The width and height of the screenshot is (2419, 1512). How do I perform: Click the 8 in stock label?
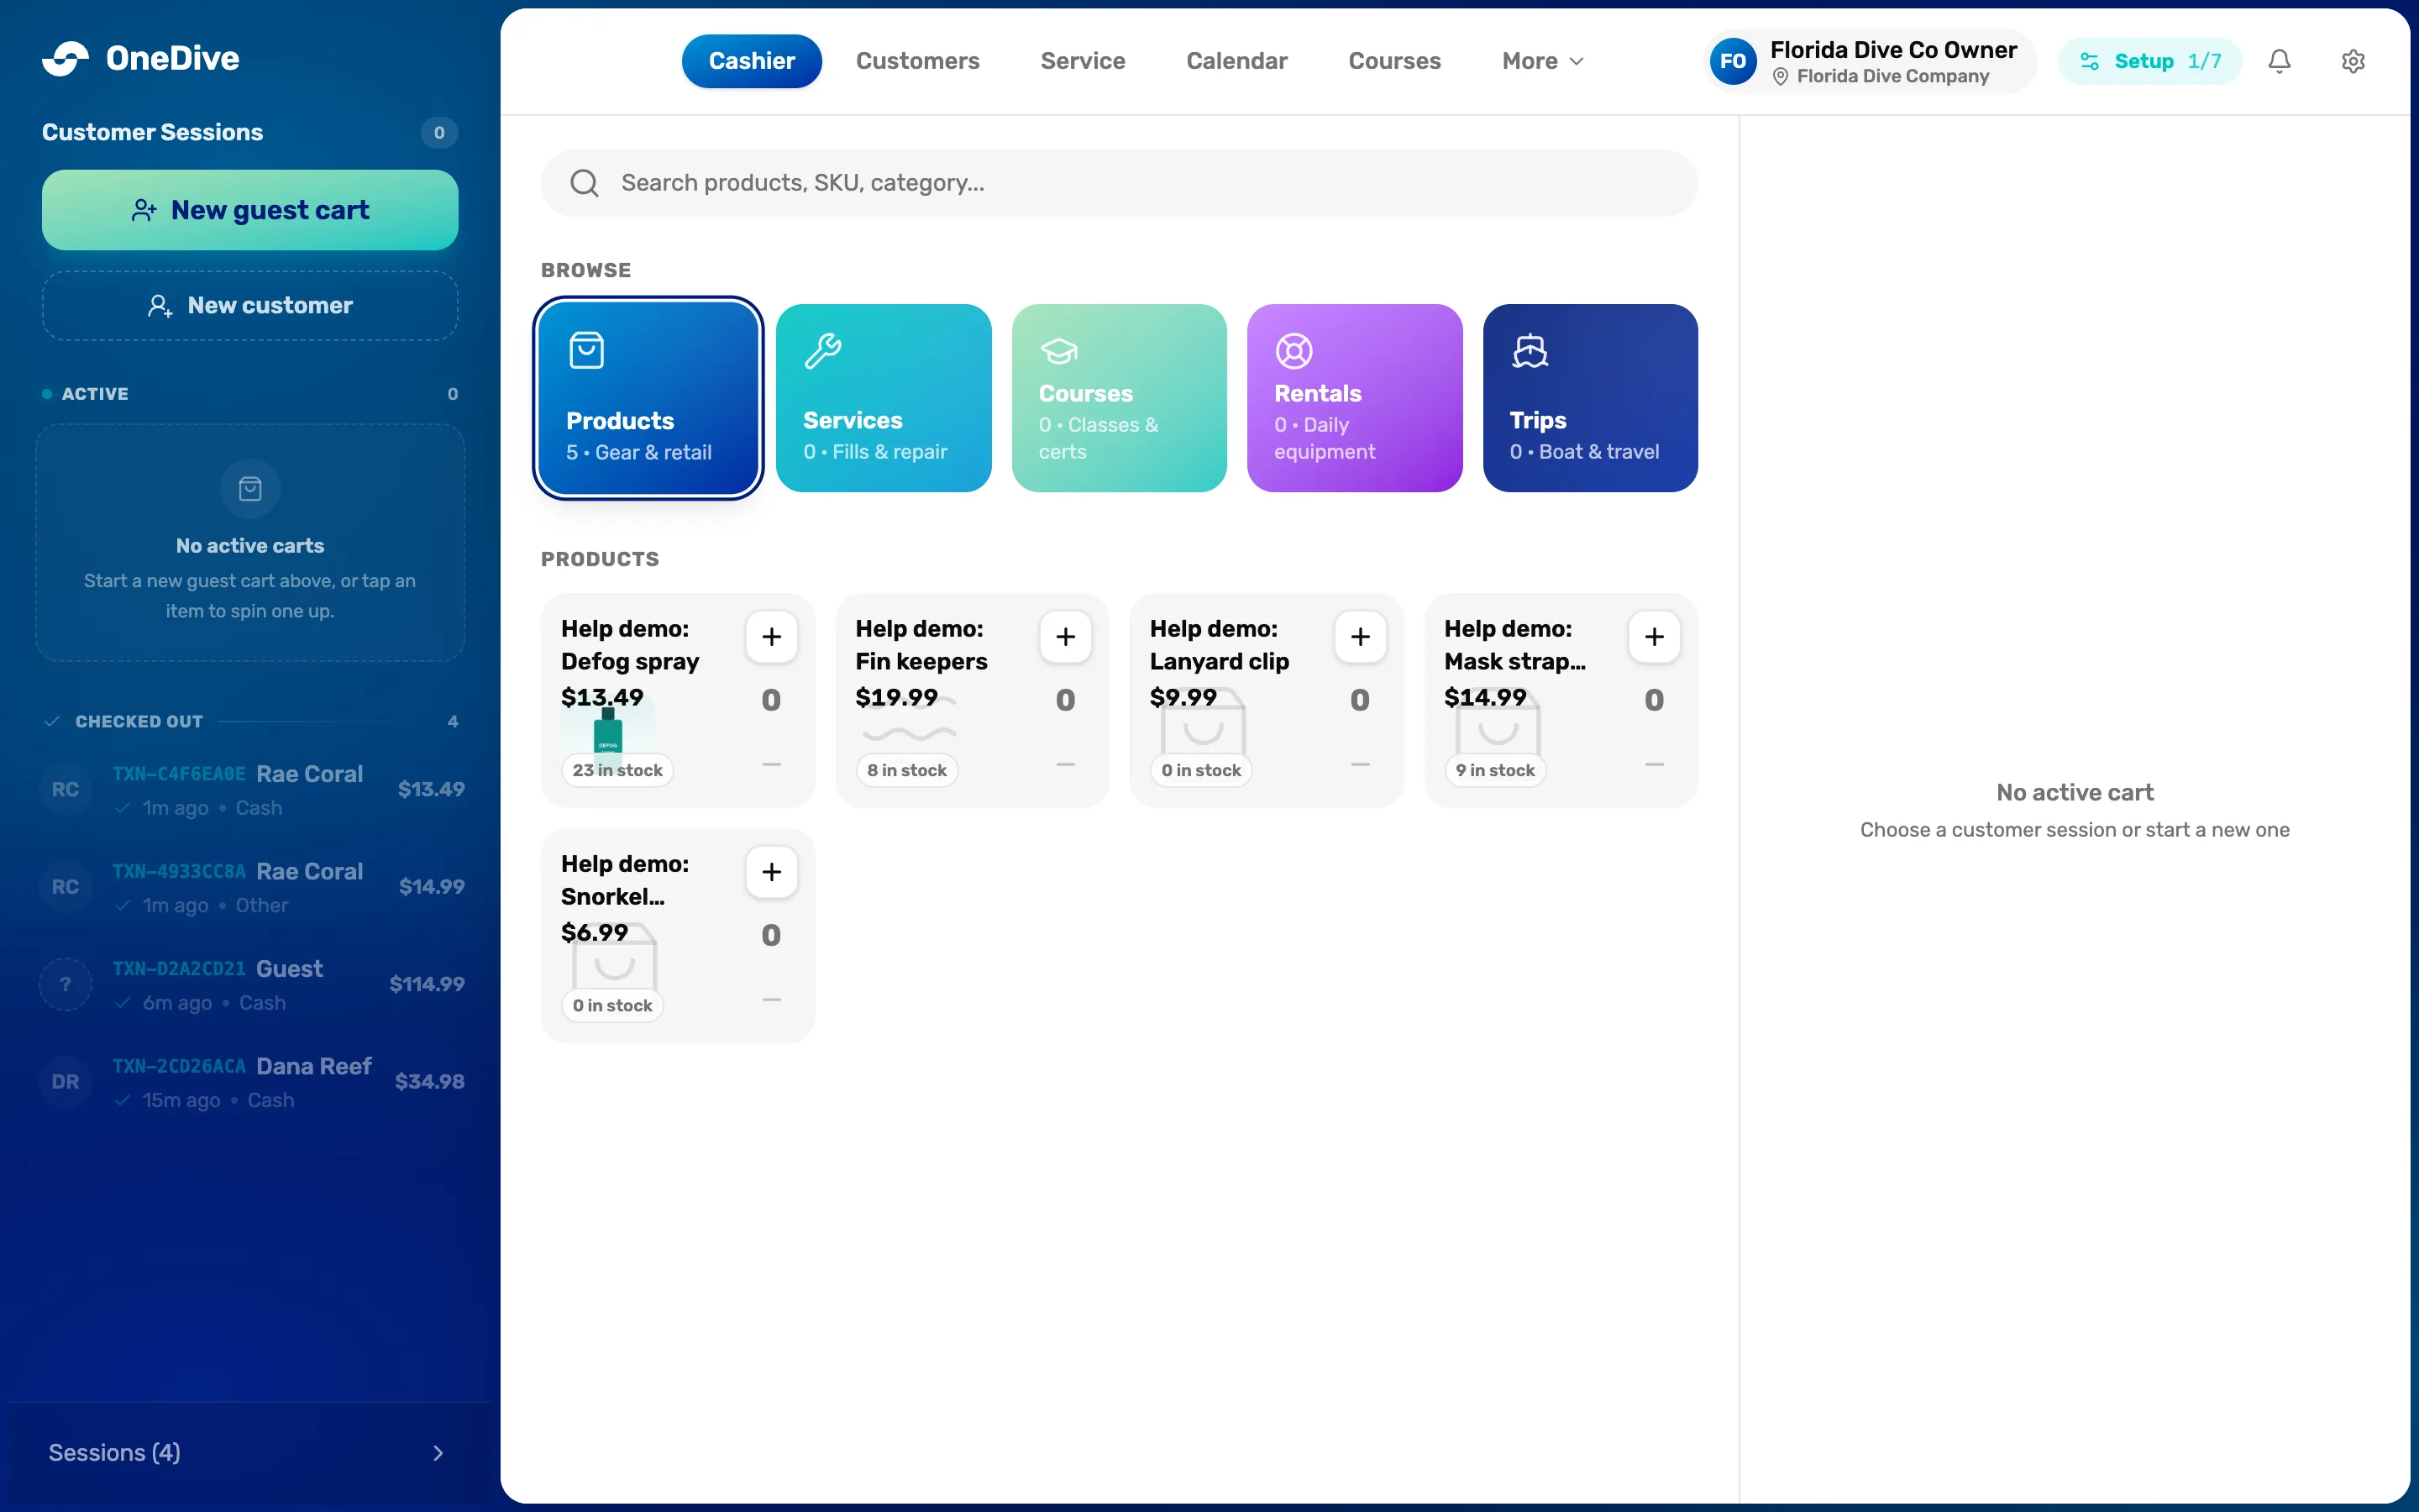tap(906, 770)
